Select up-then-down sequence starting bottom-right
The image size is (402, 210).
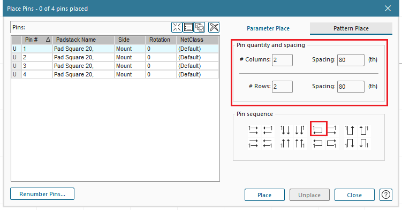coord(364,144)
